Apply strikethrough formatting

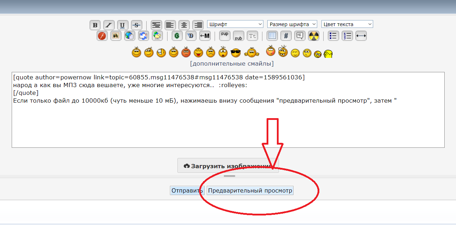(136, 25)
